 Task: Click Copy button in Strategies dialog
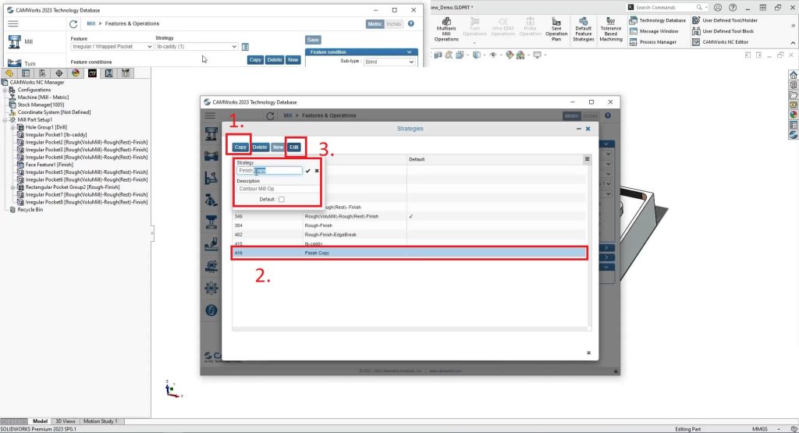[240, 147]
